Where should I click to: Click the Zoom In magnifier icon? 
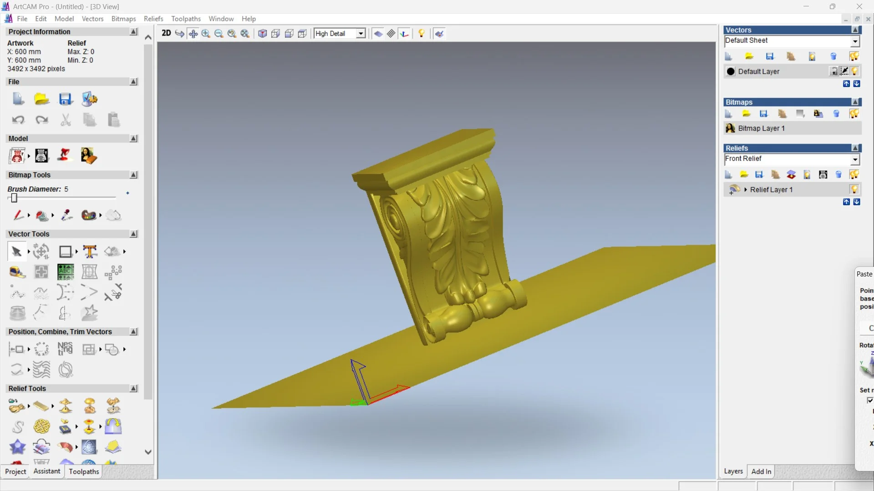point(206,34)
